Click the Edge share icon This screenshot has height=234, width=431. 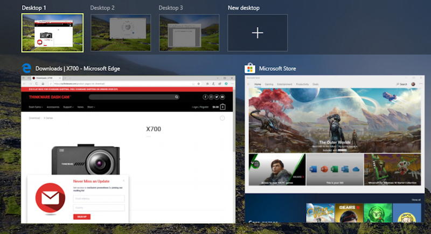220,84
